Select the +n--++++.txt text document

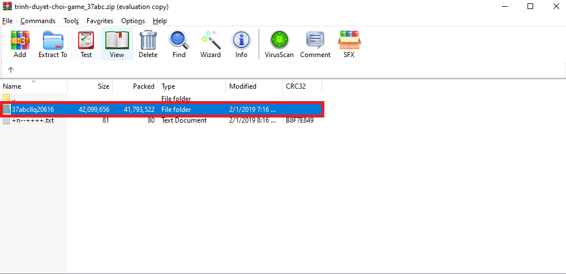click(32, 120)
